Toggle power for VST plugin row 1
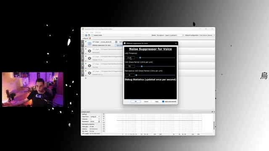 pos(90,44)
